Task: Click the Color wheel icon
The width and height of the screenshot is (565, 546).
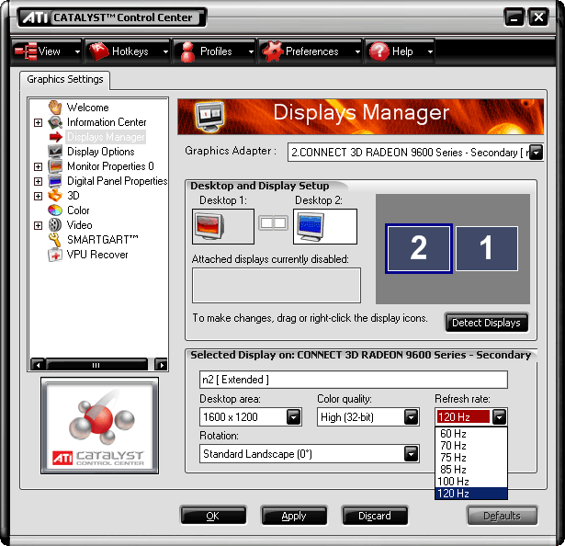Action: pyautogui.click(x=55, y=210)
